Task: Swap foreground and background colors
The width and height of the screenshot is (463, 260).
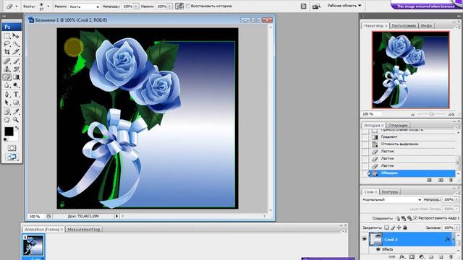Action: 17,128
